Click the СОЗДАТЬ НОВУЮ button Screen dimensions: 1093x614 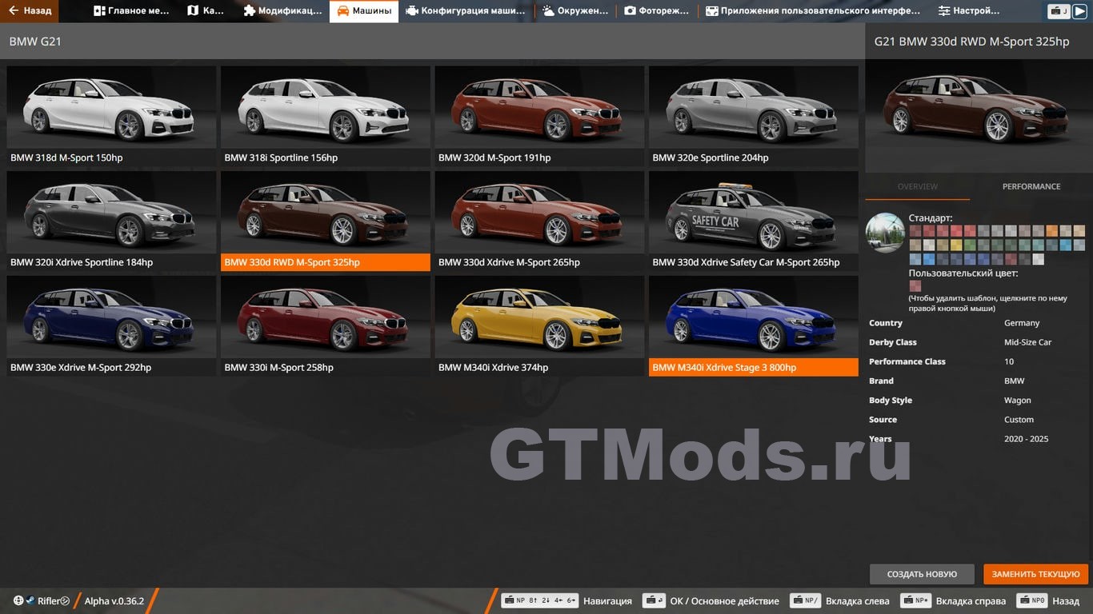pos(922,574)
